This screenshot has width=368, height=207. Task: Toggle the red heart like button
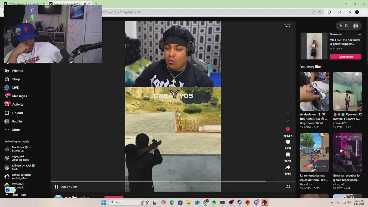288,129
